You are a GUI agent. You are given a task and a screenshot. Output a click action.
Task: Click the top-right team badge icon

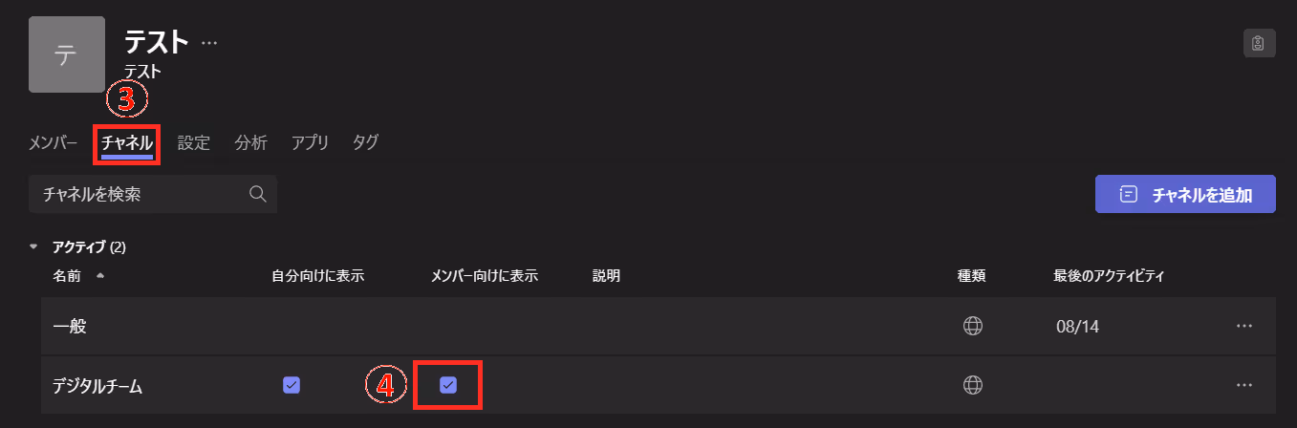click(x=1259, y=43)
